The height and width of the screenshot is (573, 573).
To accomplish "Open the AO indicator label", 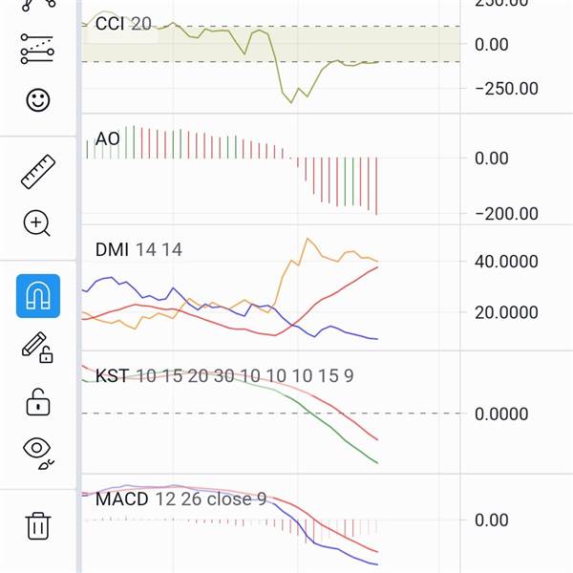I will (x=107, y=139).
